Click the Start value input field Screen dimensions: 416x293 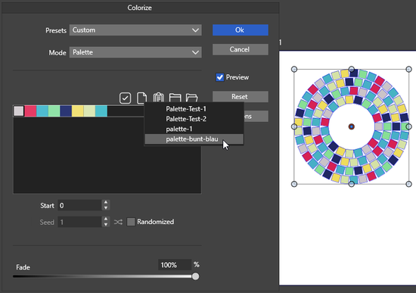[x=80, y=205]
